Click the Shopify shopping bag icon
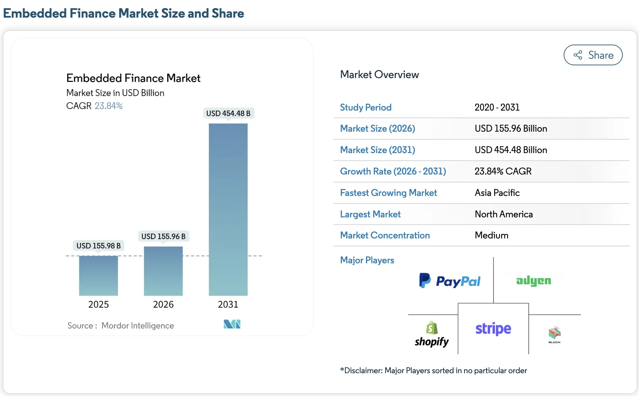This screenshot has height=396, width=639. click(x=431, y=327)
